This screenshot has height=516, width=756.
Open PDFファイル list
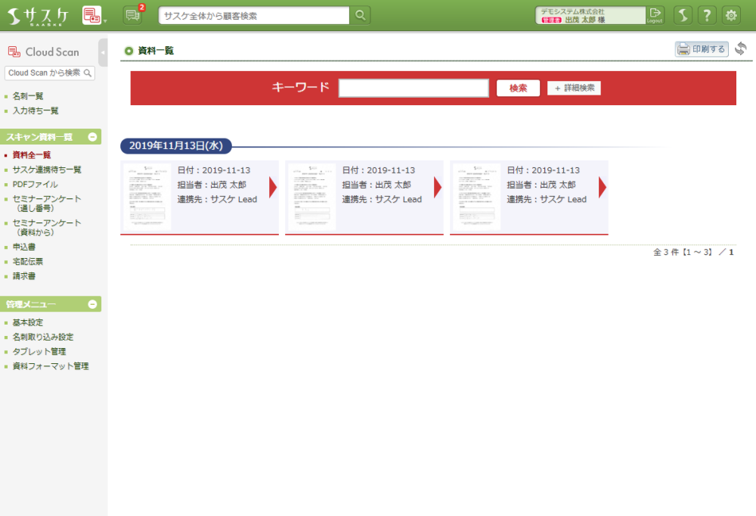tap(36, 184)
